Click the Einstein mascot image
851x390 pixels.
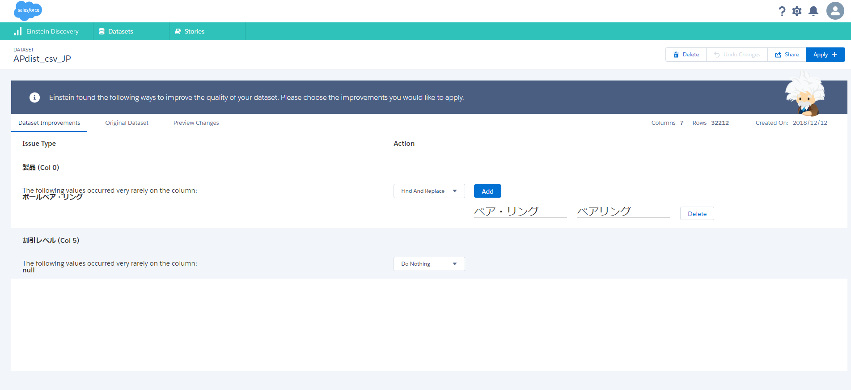[x=805, y=95]
